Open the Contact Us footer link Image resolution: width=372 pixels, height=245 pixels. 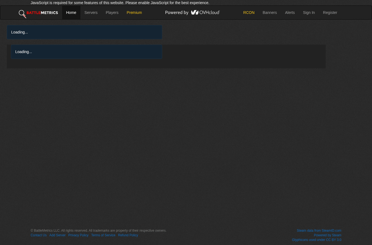(39, 235)
